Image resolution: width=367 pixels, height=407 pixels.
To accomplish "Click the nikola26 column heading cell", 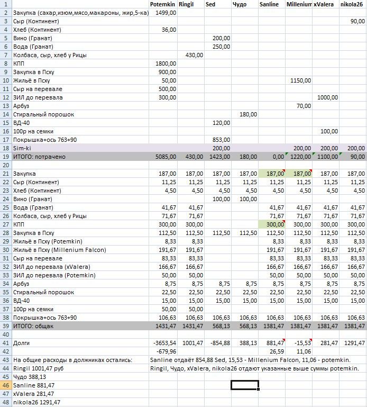I will tap(352, 4).
